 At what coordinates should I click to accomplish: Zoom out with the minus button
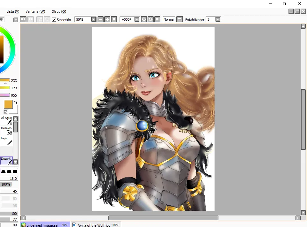click(x=100, y=19)
